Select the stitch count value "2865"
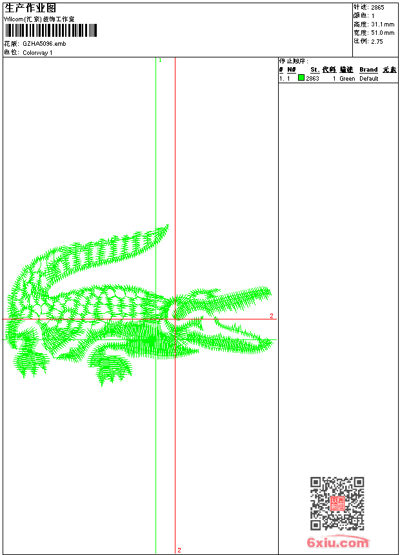The image size is (400, 555). click(377, 8)
